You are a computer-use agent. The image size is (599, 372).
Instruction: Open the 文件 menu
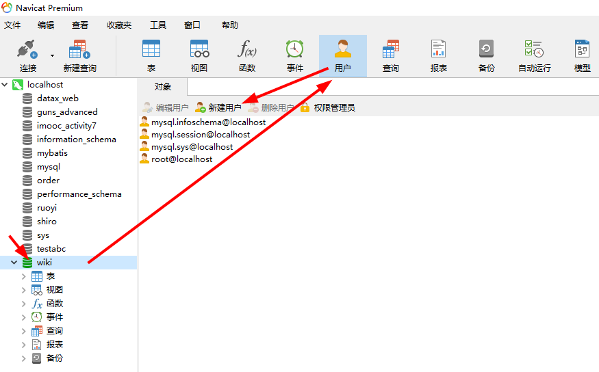pos(12,25)
